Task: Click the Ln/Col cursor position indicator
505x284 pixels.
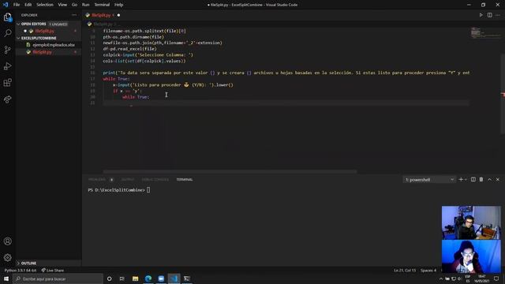Action: 405,270
